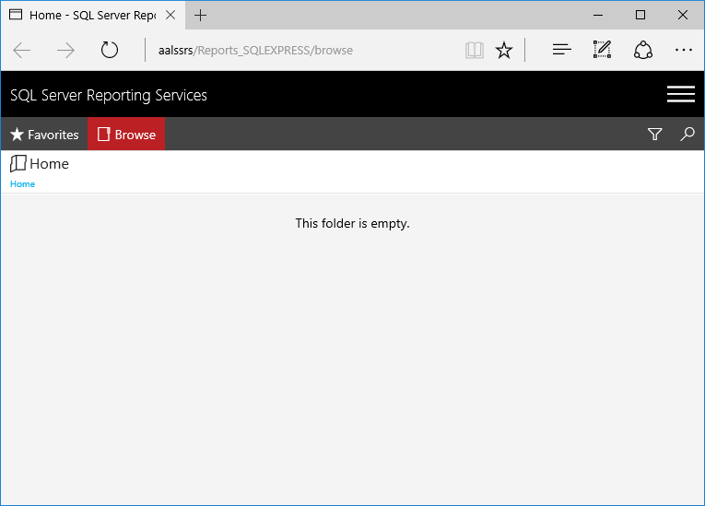Add page to favorites star
705x506 pixels.
[x=504, y=51]
